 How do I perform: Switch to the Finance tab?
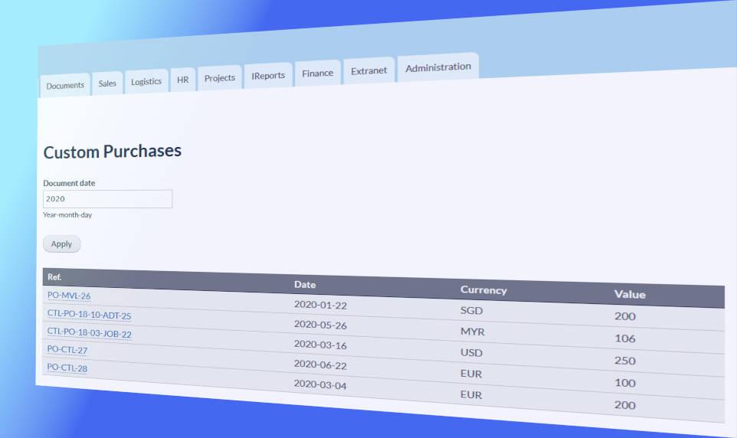pos(317,73)
